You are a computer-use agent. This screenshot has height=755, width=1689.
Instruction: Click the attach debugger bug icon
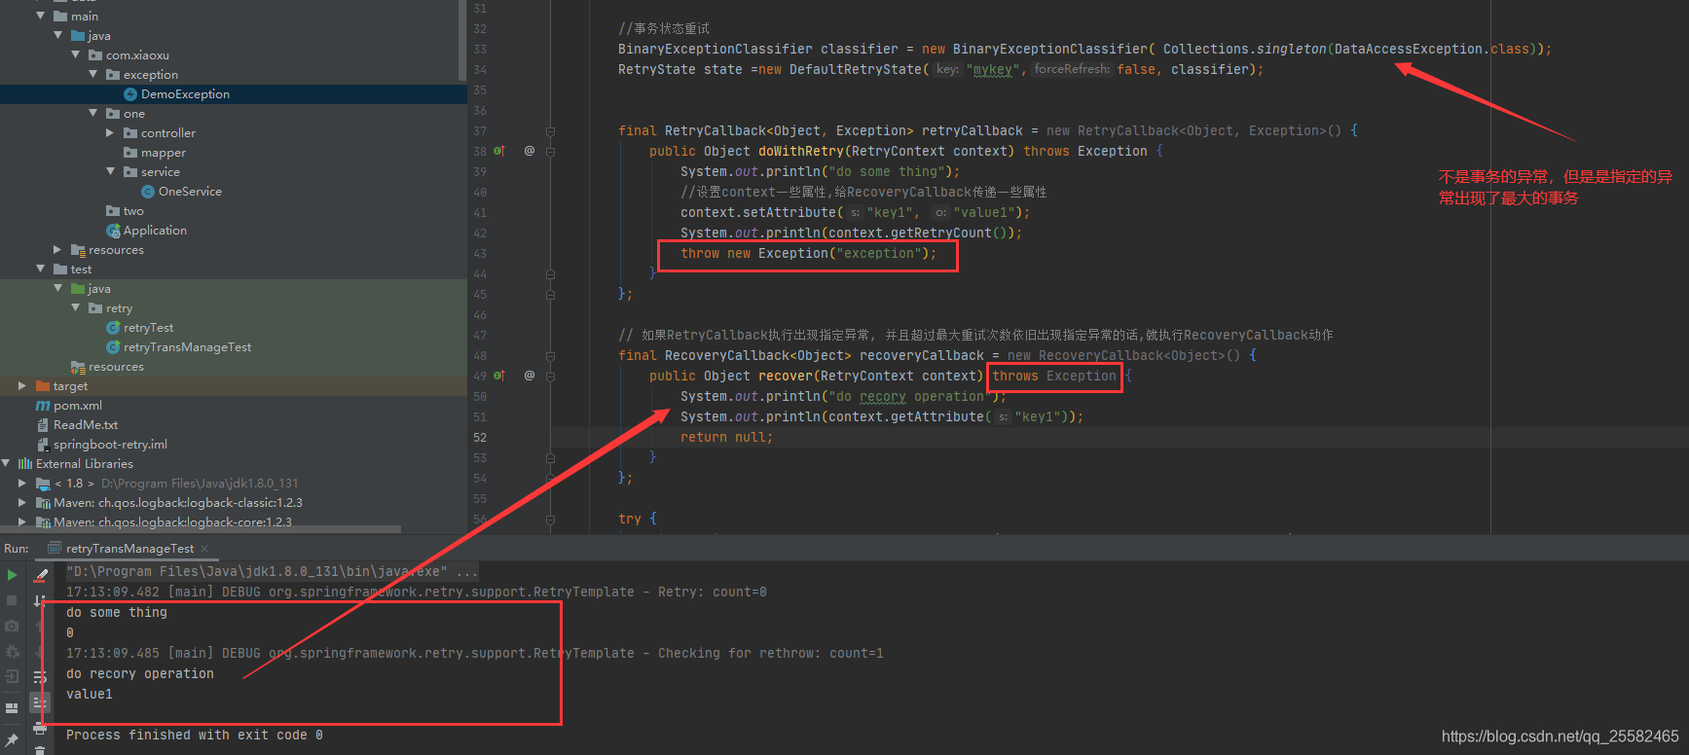12,651
